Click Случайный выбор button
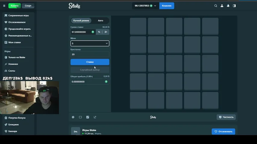The image size is (257, 144). coord(90,70)
